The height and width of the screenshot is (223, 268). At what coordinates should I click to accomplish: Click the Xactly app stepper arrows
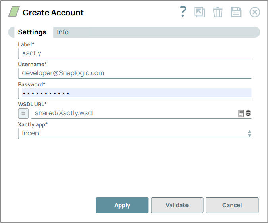pyautogui.click(x=249, y=133)
